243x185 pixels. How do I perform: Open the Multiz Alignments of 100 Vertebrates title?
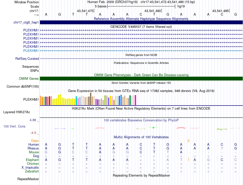tap(141, 137)
